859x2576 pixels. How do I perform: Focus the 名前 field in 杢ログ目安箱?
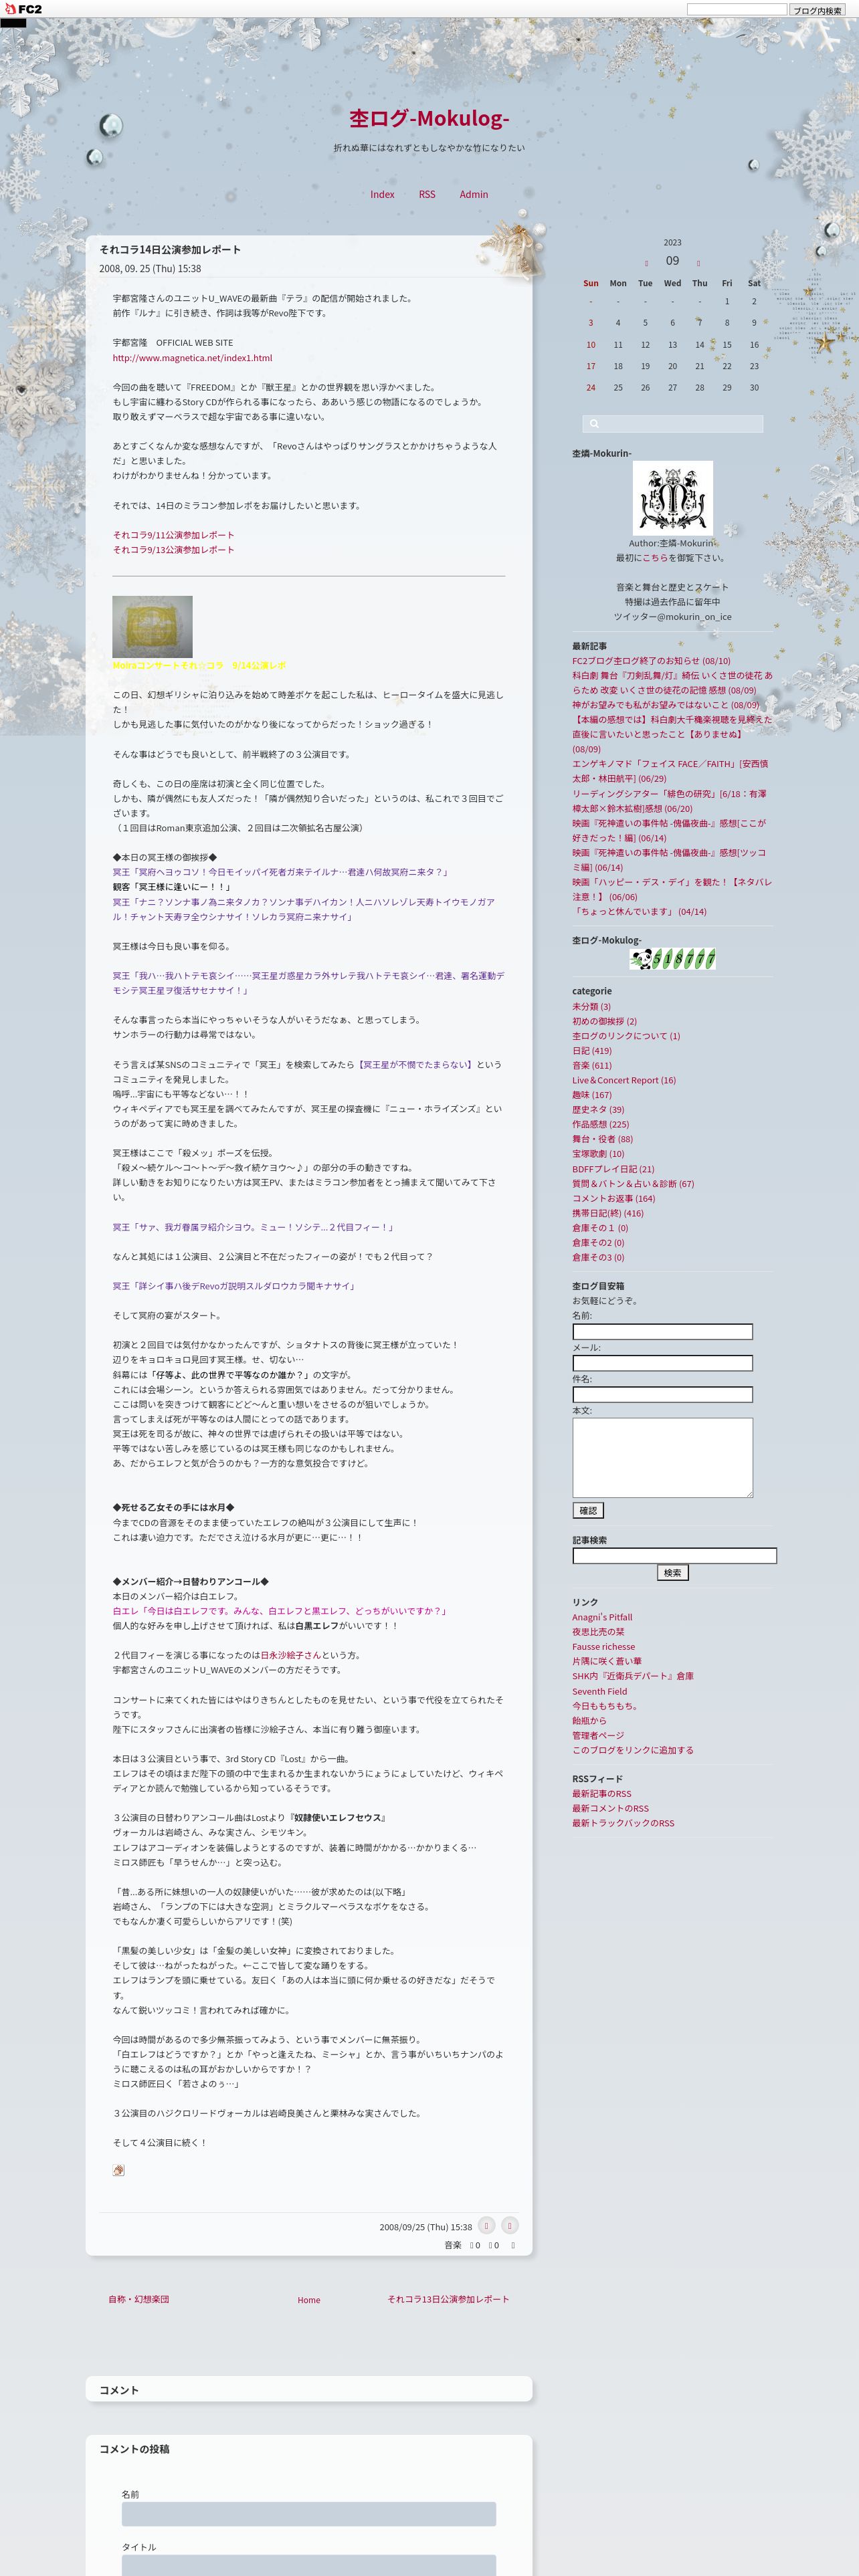[662, 1332]
